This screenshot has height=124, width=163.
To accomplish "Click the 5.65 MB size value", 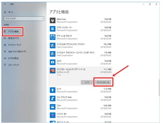I will [107, 106].
